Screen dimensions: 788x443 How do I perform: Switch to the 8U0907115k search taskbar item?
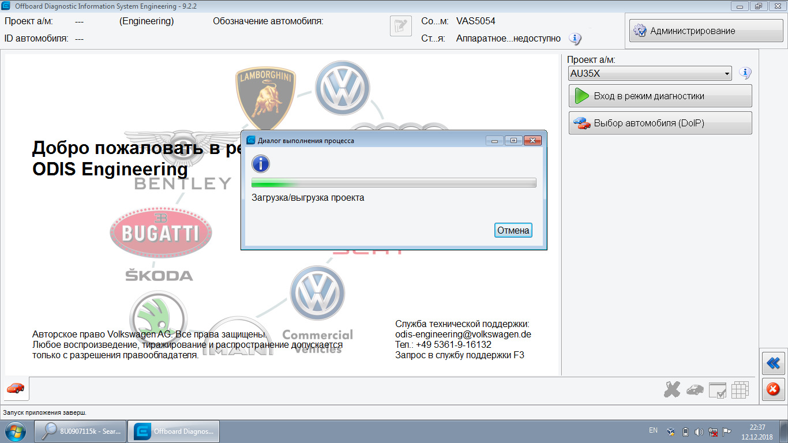(80, 431)
